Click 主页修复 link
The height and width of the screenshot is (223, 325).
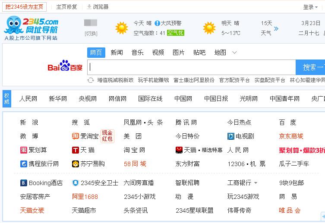[66, 7]
